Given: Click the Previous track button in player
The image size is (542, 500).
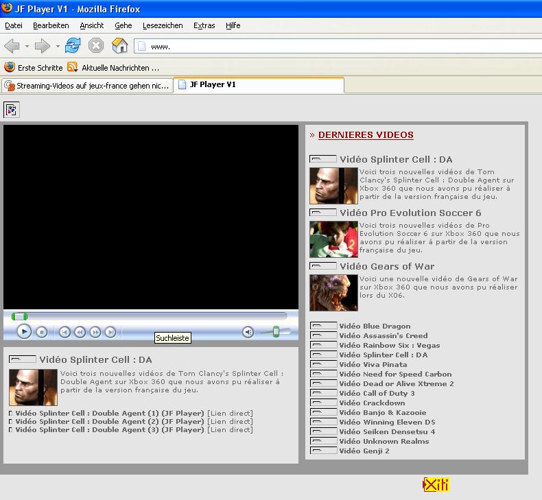Looking at the screenshot, I should pos(64,332).
